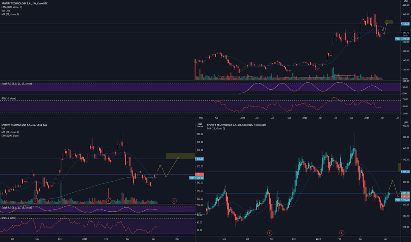Click the May label on daily candlestick time axis
411x242 pixels.
pyautogui.click(x=177, y=239)
